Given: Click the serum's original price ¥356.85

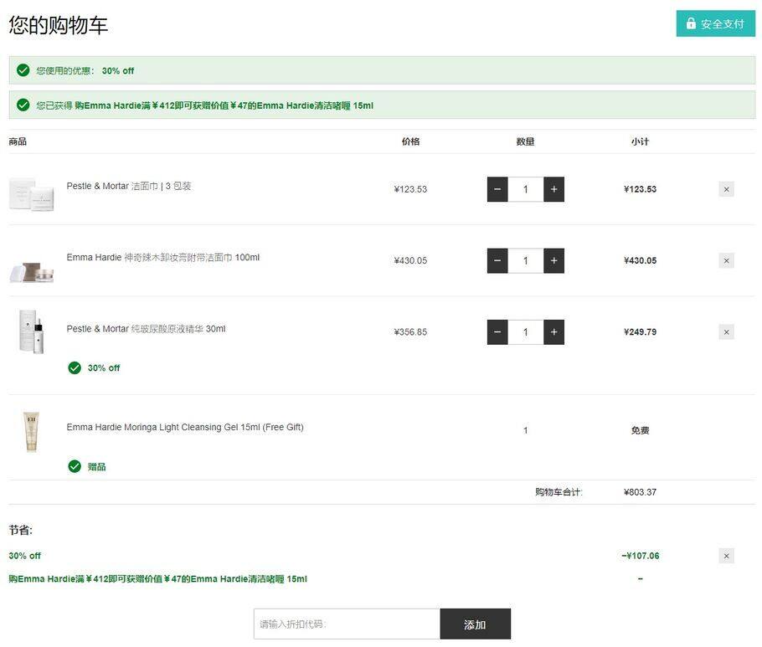Looking at the screenshot, I should coord(410,331).
